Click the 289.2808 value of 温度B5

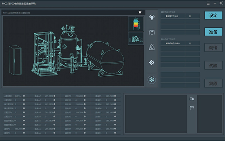(x=110, y=96)
